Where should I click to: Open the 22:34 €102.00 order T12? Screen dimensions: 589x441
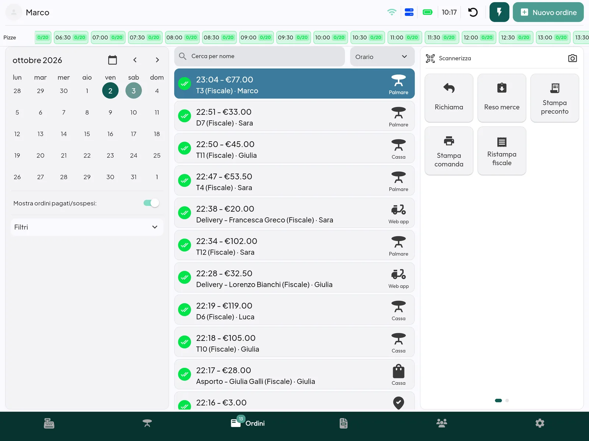pos(294,245)
